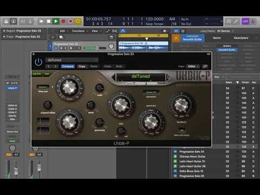Screen dimensions: 260x195
Task: Click the Copy button in plugin header
Action: pyautogui.click(x=82, y=67)
